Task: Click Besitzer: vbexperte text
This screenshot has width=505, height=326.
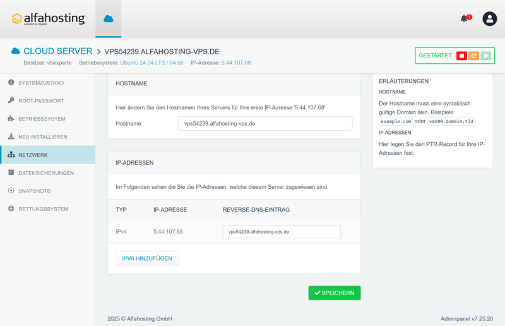Action: coord(48,63)
